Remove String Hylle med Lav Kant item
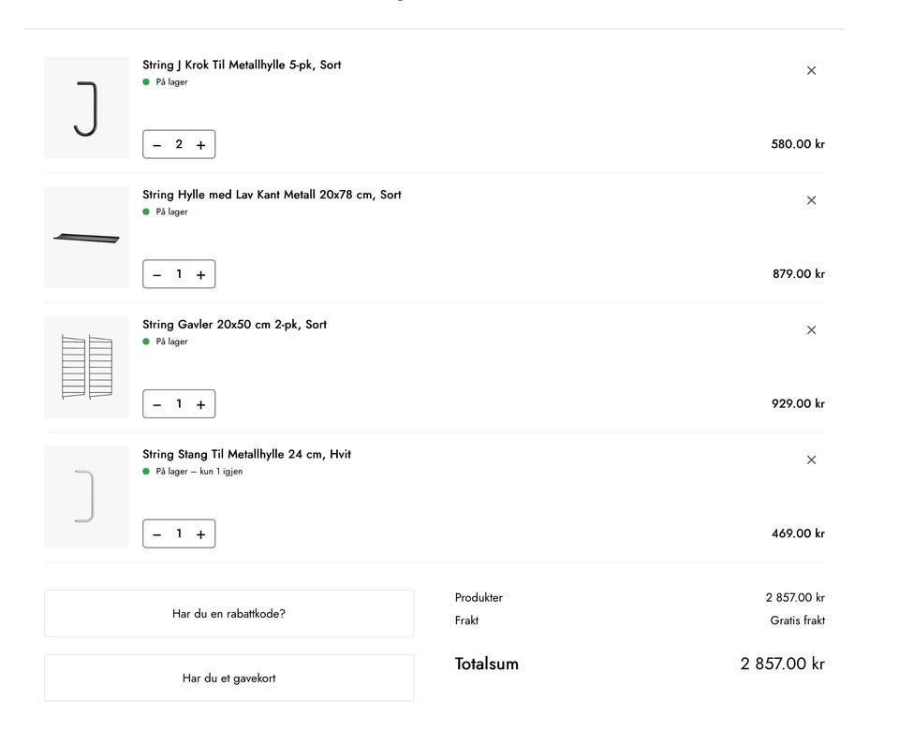 tap(811, 200)
